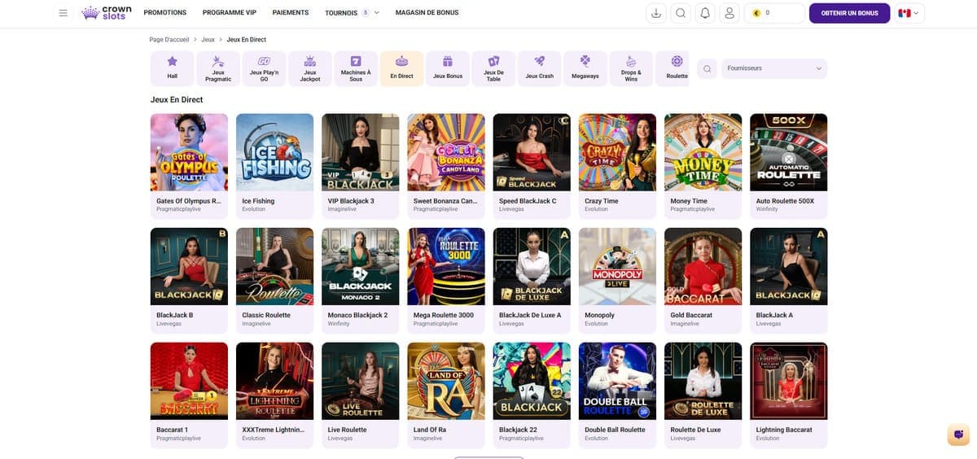Viewport: 977px width, 459px height.
Task: Open the Lightning Baccarat game
Action: coord(788,395)
